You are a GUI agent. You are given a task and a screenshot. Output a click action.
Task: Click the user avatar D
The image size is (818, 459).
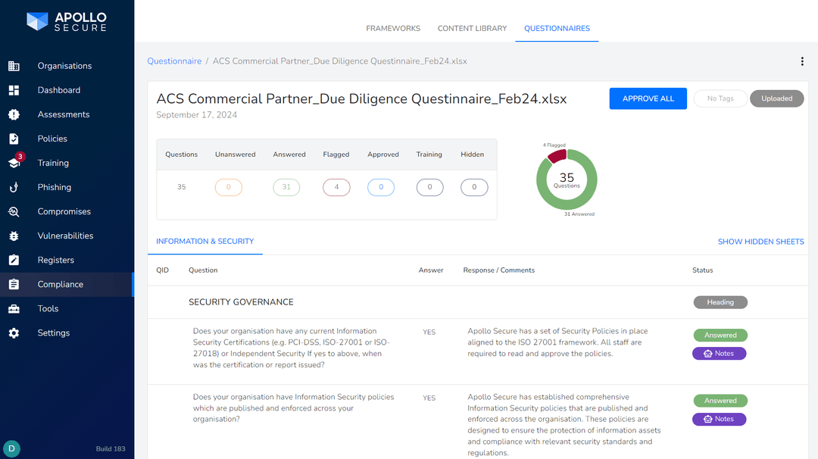click(11, 448)
